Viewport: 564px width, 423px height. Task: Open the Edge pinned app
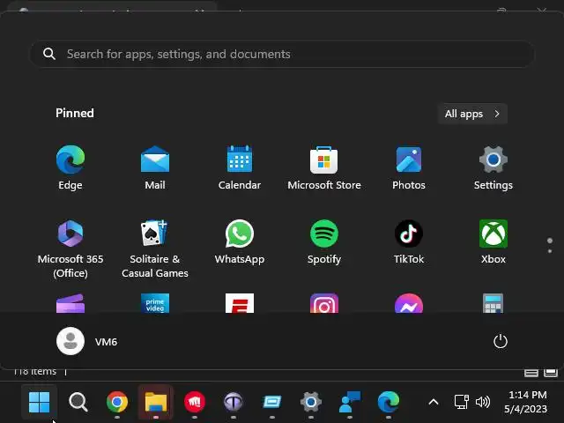(x=70, y=167)
